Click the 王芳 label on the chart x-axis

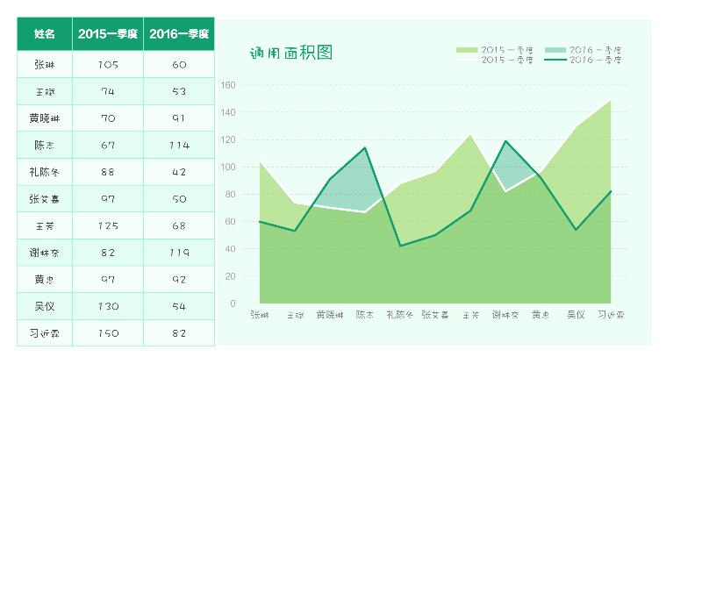tap(470, 315)
